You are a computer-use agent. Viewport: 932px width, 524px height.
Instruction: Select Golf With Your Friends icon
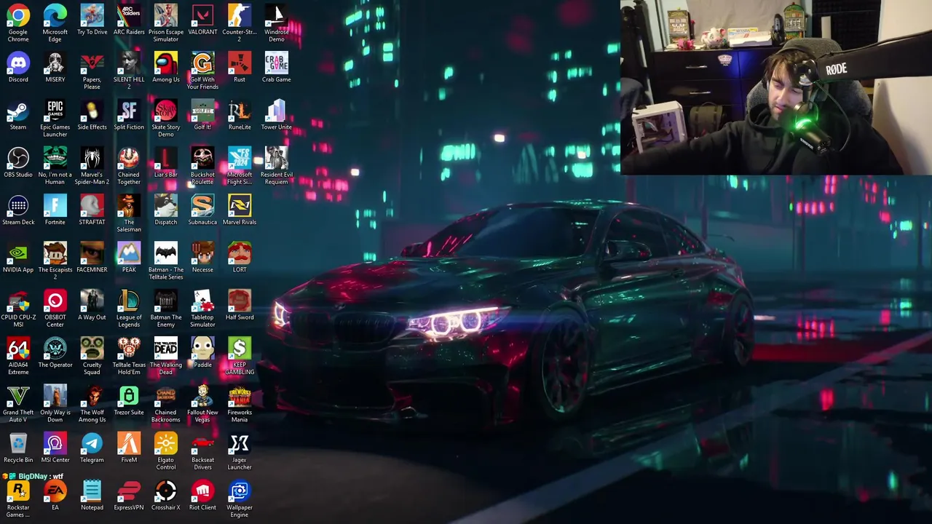[202, 71]
